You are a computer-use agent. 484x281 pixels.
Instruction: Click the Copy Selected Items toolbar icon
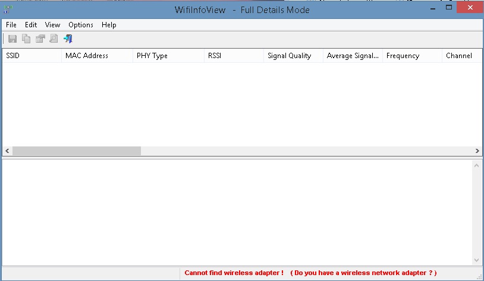coord(26,39)
